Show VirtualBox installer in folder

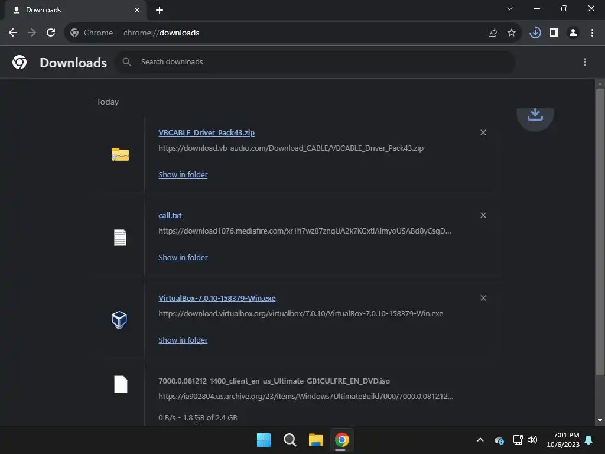pos(183,340)
